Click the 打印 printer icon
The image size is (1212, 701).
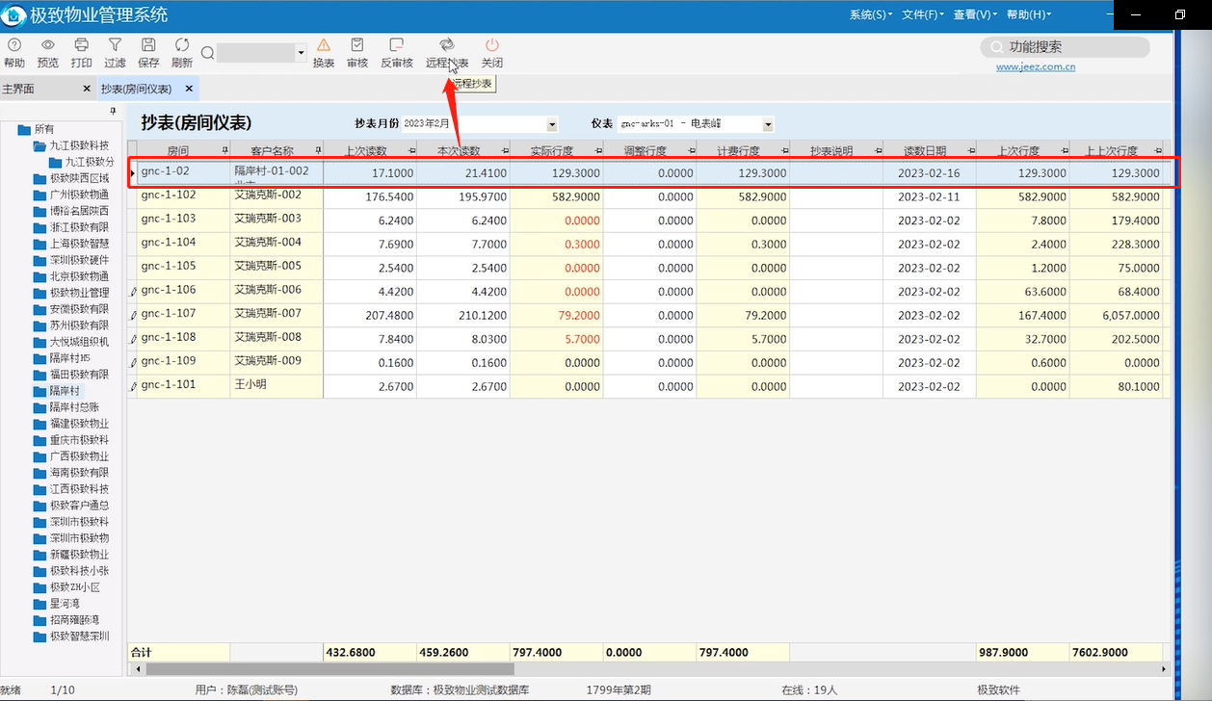pyautogui.click(x=82, y=45)
